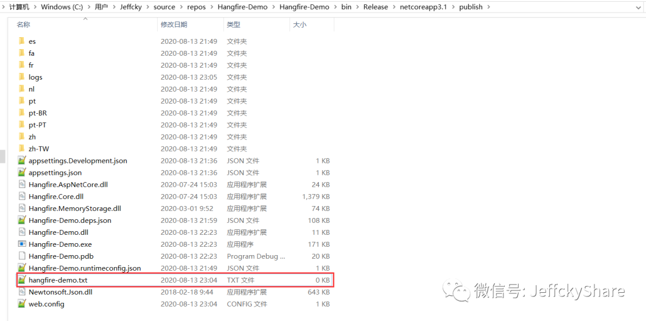Select the Hangfire-Demo.deps.json file name
646x321 pixels.
[70, 221]
